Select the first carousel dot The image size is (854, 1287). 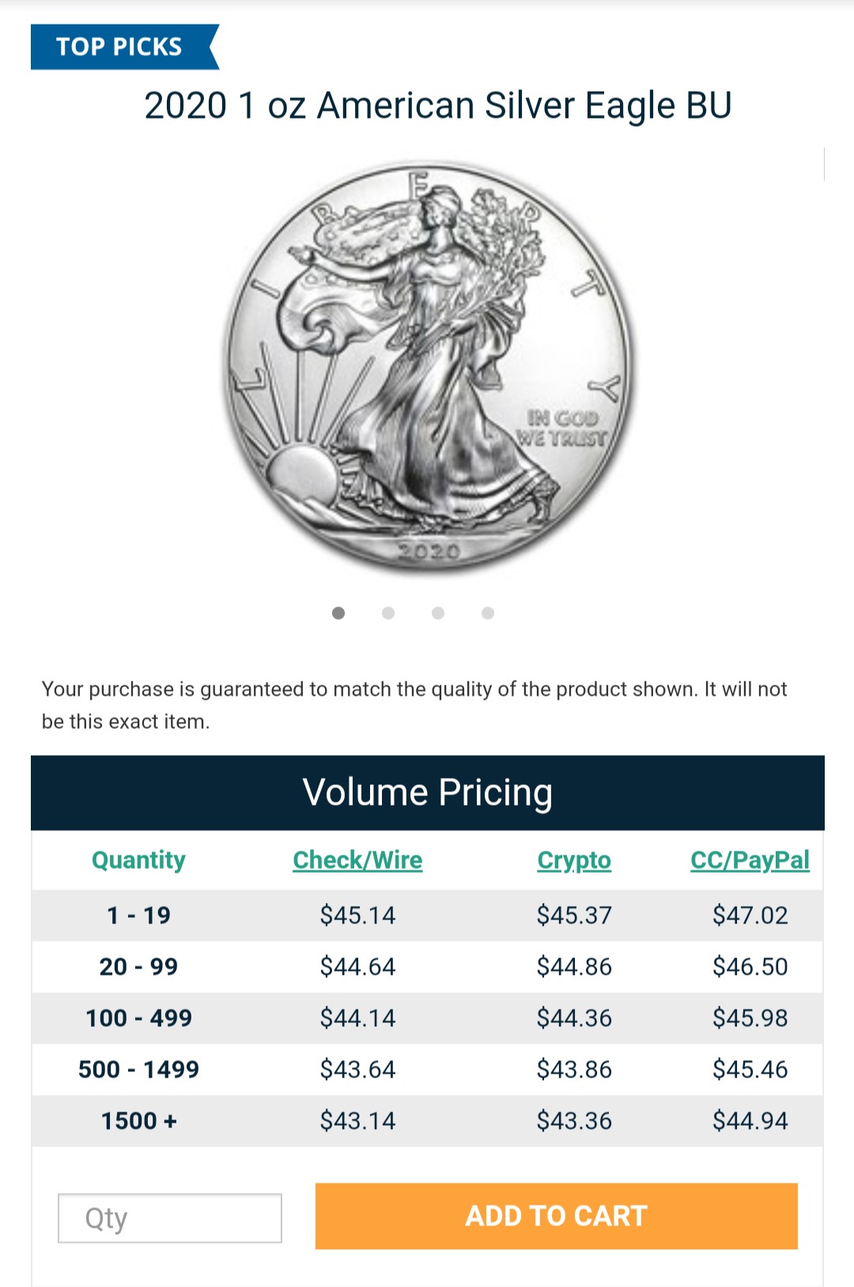[338, 613]
